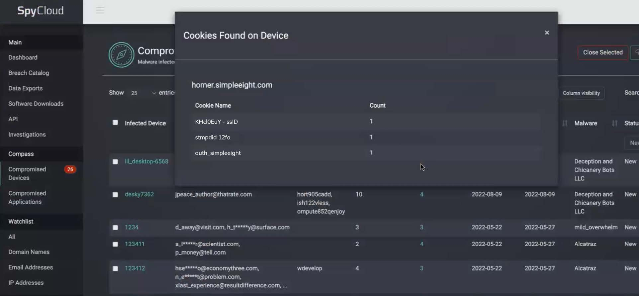
Task: Open the 123412 device link
Action: [x=135, y=268]
